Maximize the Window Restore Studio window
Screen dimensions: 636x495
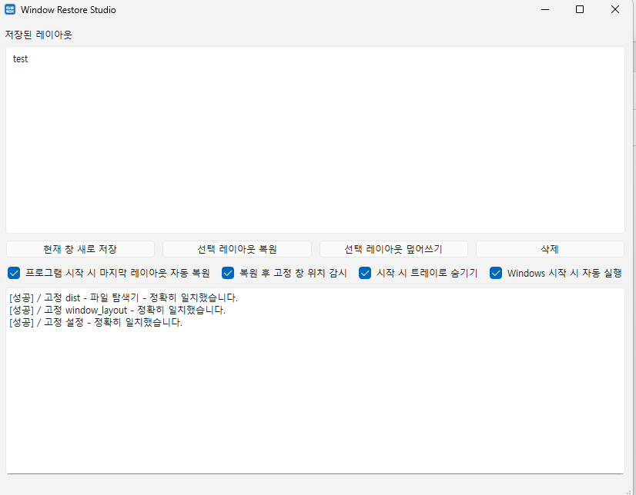tap(580, 9)
